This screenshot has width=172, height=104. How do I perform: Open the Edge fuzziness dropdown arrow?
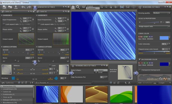(x=107, y=77)
